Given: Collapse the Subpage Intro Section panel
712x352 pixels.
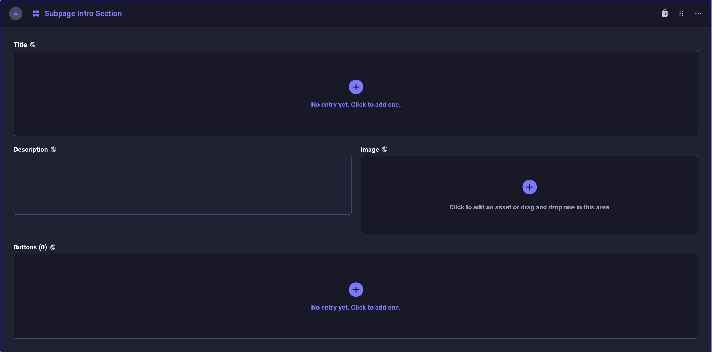Looking at the screenshot, I should [x=16, y=14].
